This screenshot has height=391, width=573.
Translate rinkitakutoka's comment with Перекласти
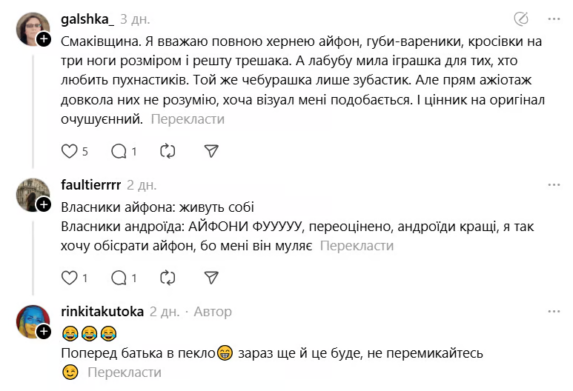[124, 372]
